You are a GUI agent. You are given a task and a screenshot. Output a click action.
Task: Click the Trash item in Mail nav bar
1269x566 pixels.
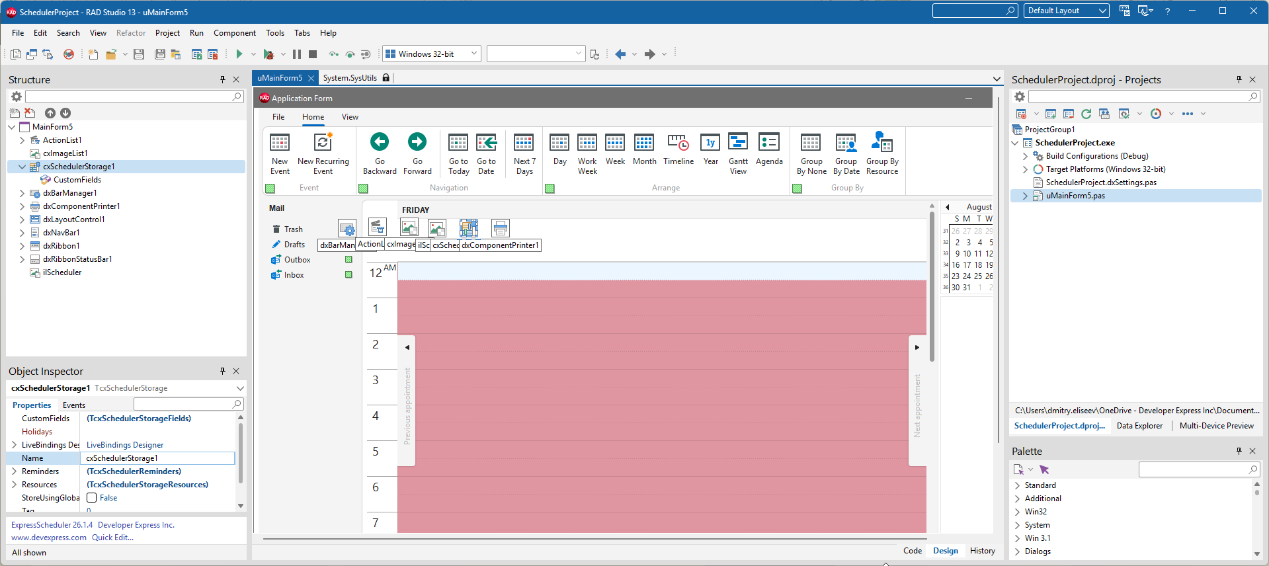(x=294, y=229)
